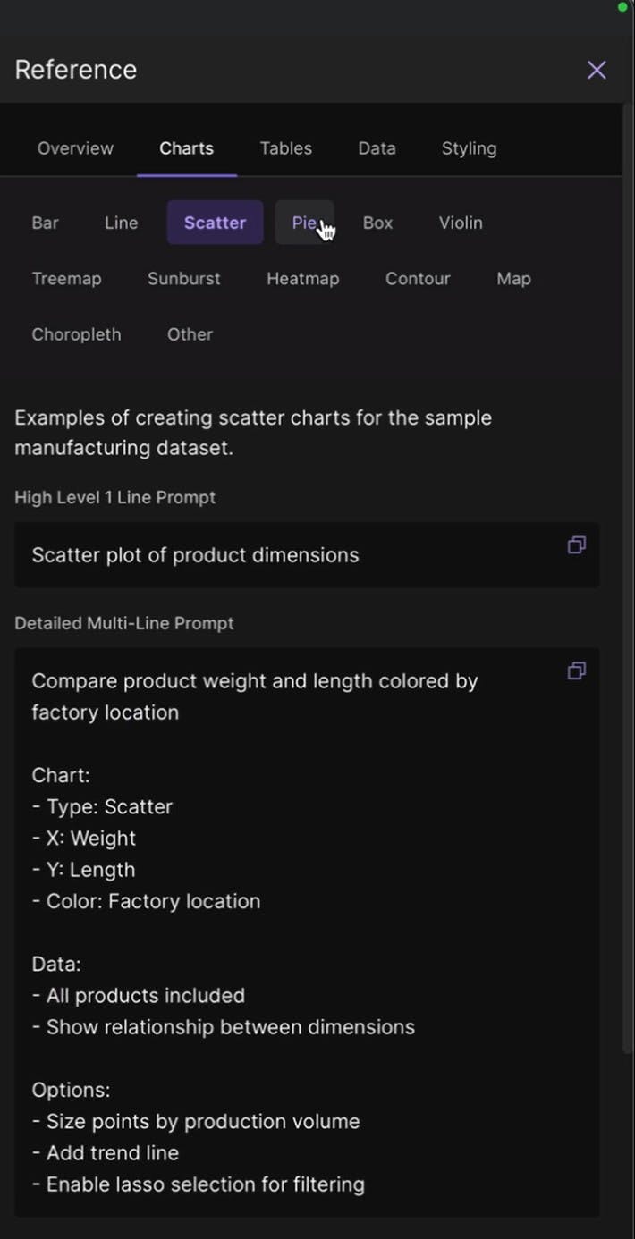Switch to the Overview tab

(x=75, y=148)
